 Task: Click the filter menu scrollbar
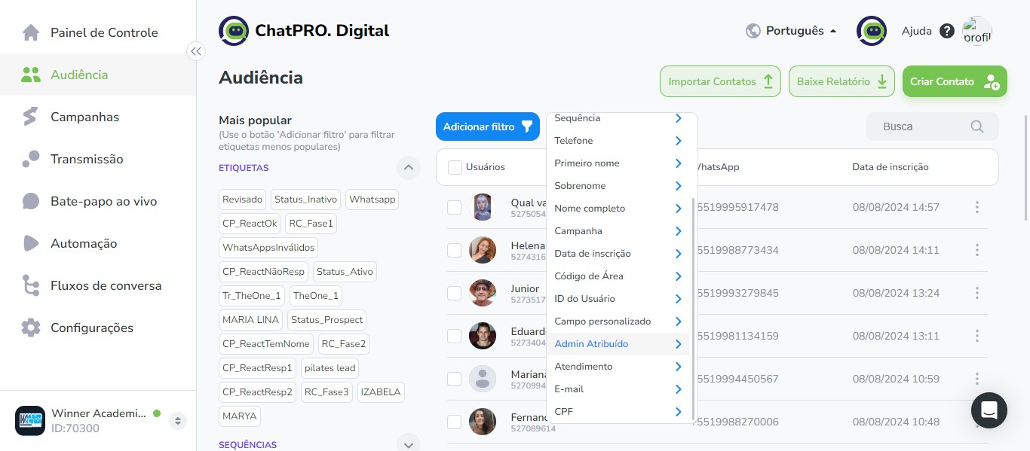pos(693,309)
